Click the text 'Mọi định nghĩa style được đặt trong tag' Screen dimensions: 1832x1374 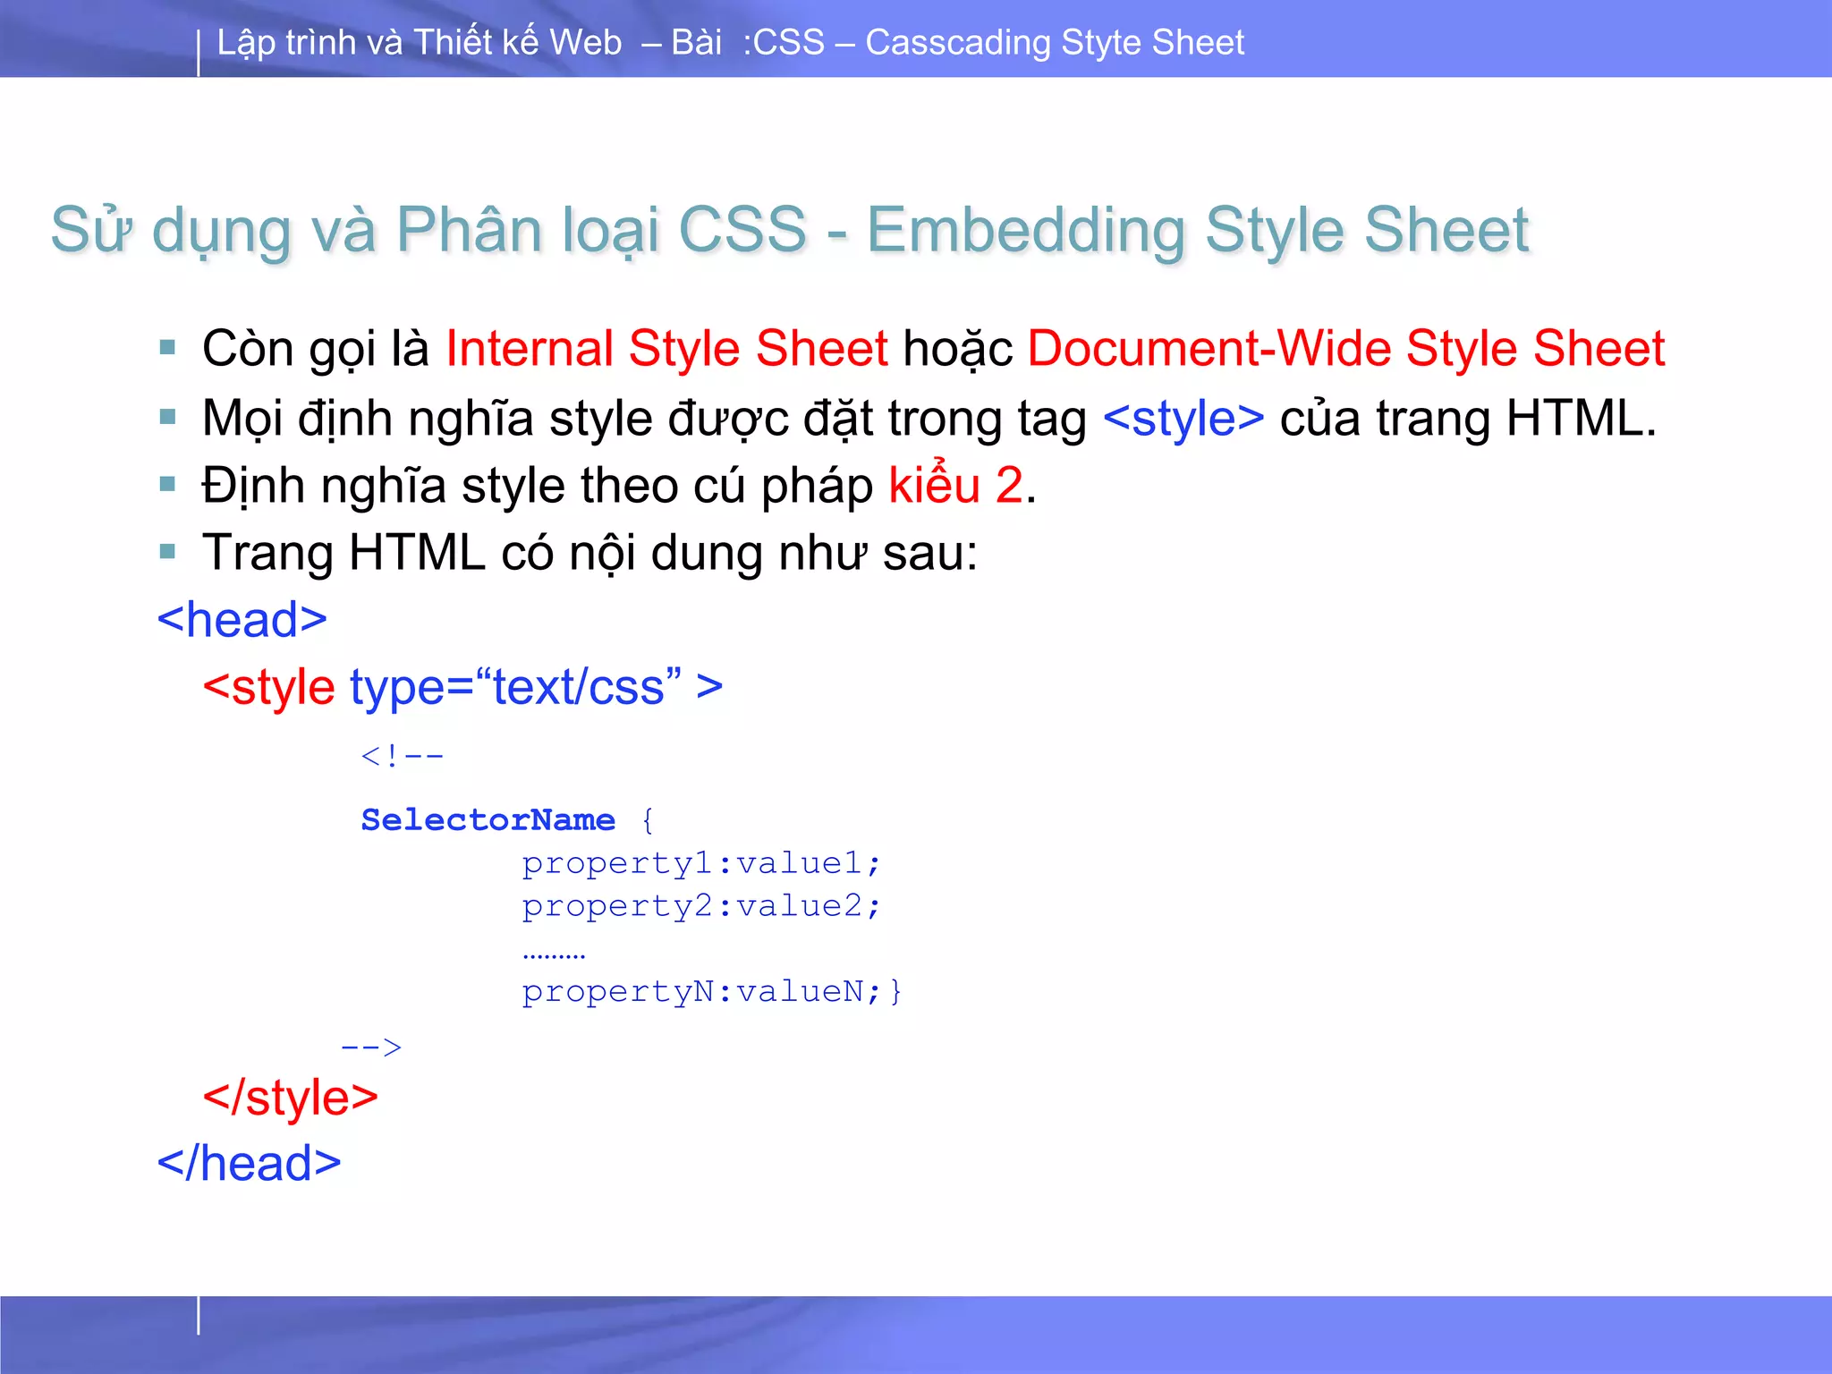pos(645,418)
